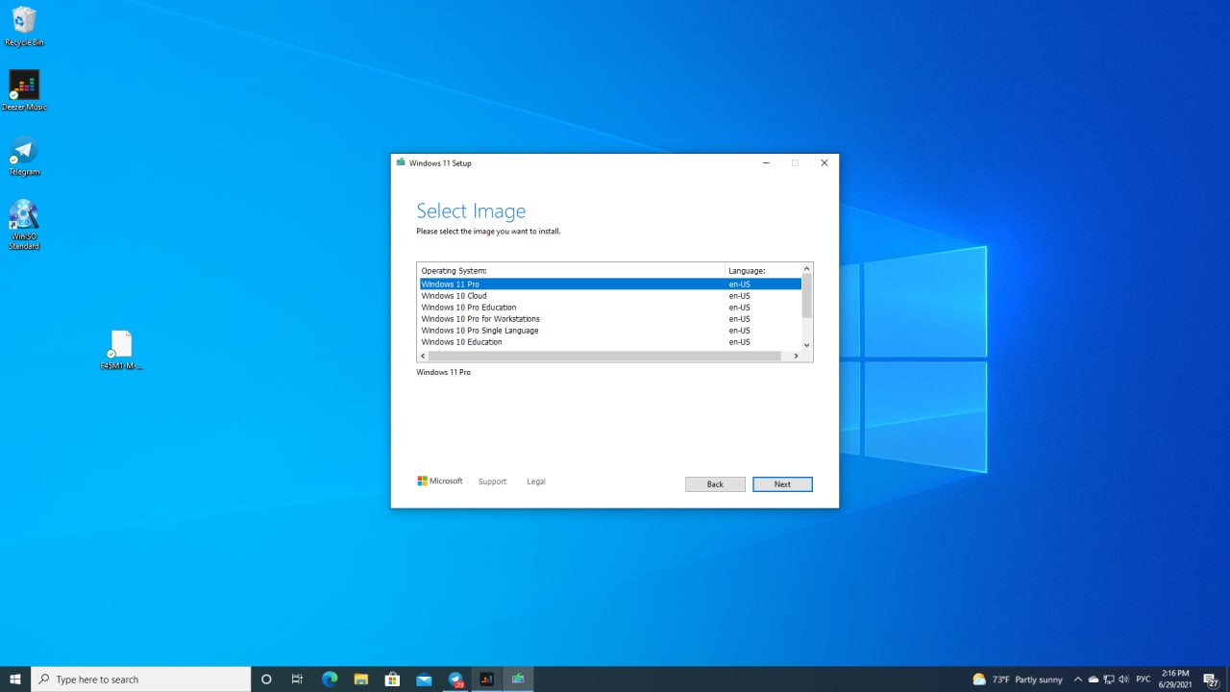Screen dimensions: 1230x692
Task: Select the B45M1-M file on desktop
Action: [x=121, y=350]
